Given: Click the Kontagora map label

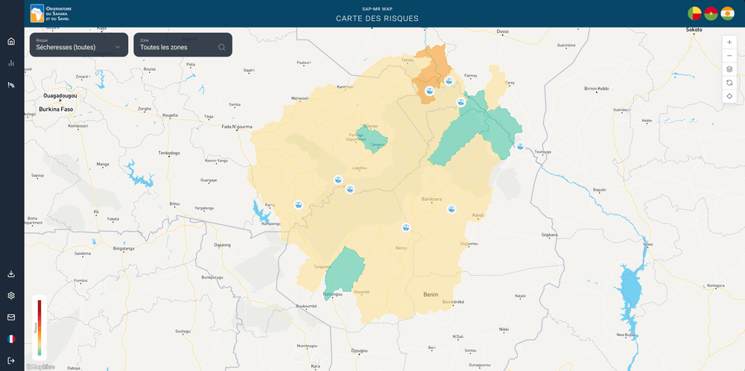Looking at the screenshot, I should (x=716, y=285).
